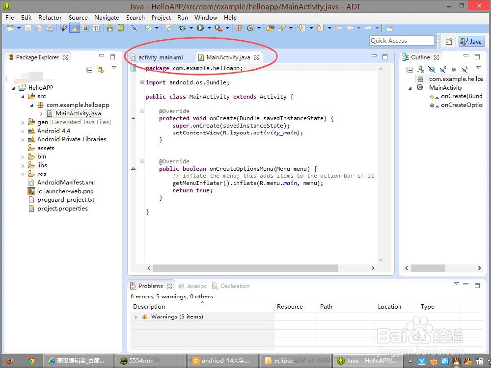Open the Android Virtual Device Manager

tap(121, 28)
